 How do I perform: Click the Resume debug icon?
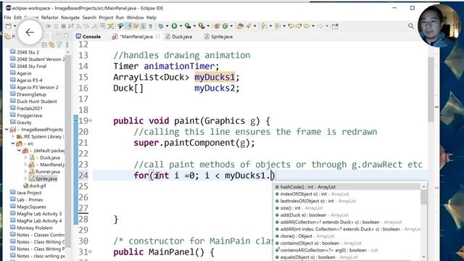[49, 26]
